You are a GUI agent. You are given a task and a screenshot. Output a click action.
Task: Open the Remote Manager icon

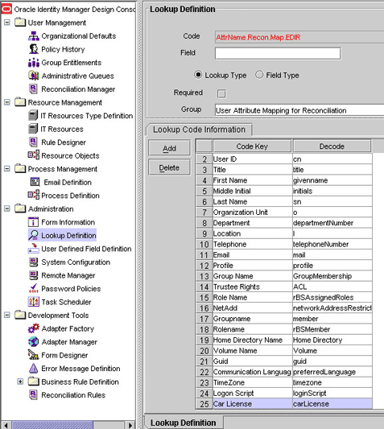(x=34, y=275)
